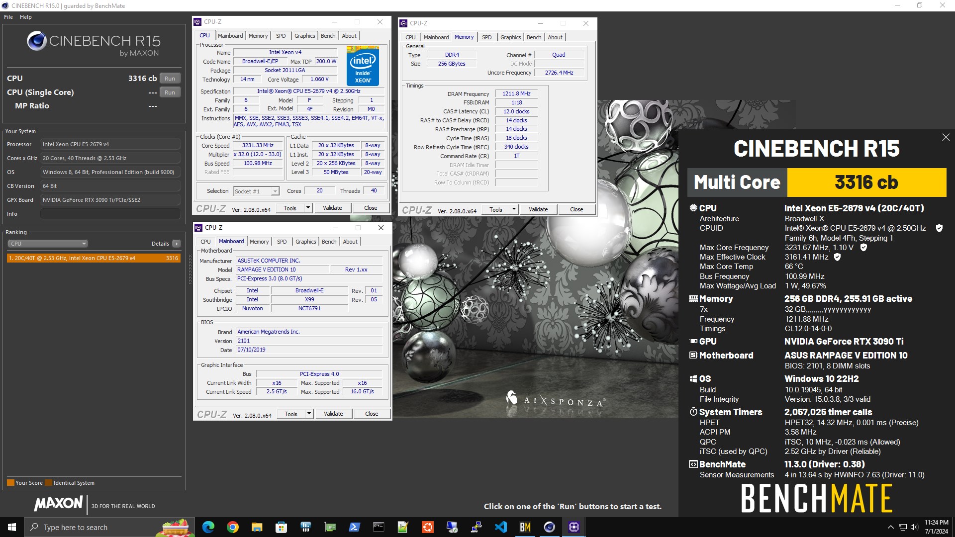Image resolution: width=955 pixels, height=537 pixels.
Task: Show hidden system tray icons
Action: click(x=890, y=527)
